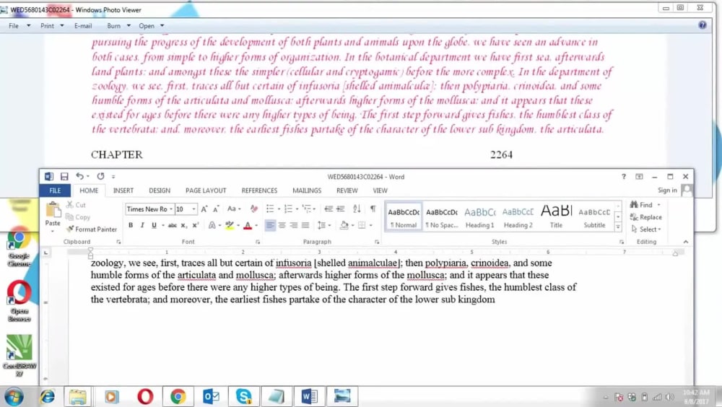722x407 pixels.
Task: Click the Redo icon in Word's quick access toolbar
Action: [x=100, y=176]
